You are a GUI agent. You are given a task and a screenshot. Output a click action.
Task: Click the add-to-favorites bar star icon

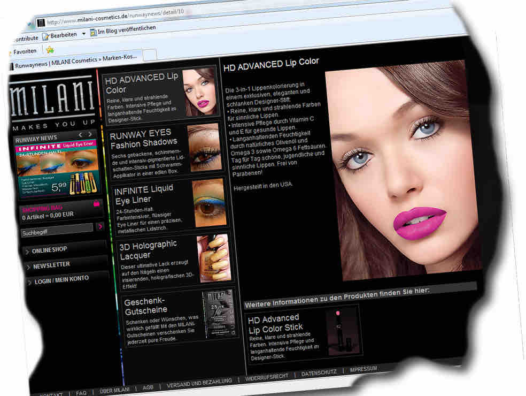[x=50, y=50]
